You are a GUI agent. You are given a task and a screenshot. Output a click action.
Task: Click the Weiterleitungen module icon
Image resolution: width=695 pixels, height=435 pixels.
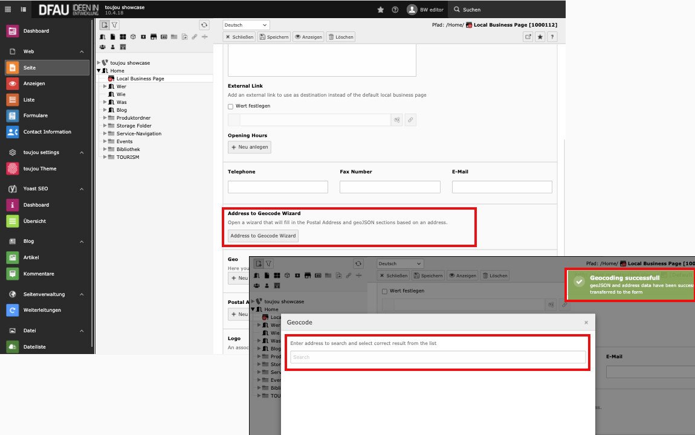click(x=12, y=310)
